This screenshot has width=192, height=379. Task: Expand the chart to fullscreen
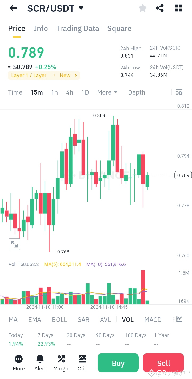coord(14,244)
